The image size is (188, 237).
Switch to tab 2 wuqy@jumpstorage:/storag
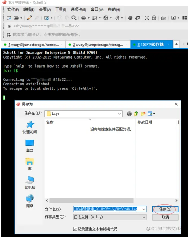pos(98,45)
